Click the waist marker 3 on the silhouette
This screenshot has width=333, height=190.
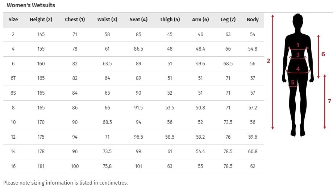point(298,55)
